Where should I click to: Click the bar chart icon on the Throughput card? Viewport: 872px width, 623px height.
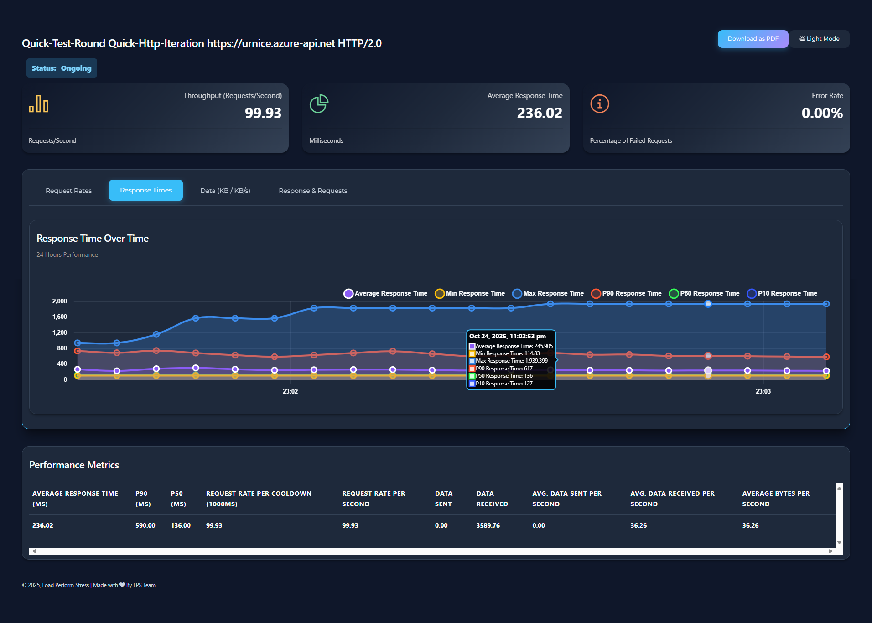(x=39, y=104)
